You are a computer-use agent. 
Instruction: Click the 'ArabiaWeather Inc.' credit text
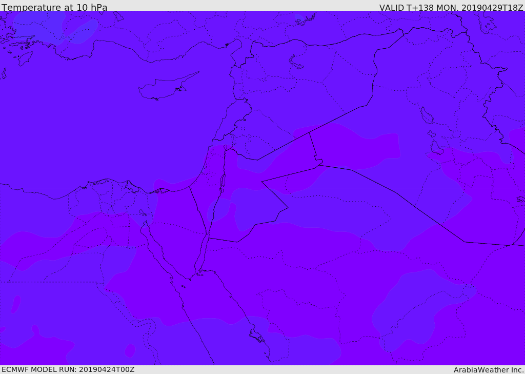click(x=489, y=370)
